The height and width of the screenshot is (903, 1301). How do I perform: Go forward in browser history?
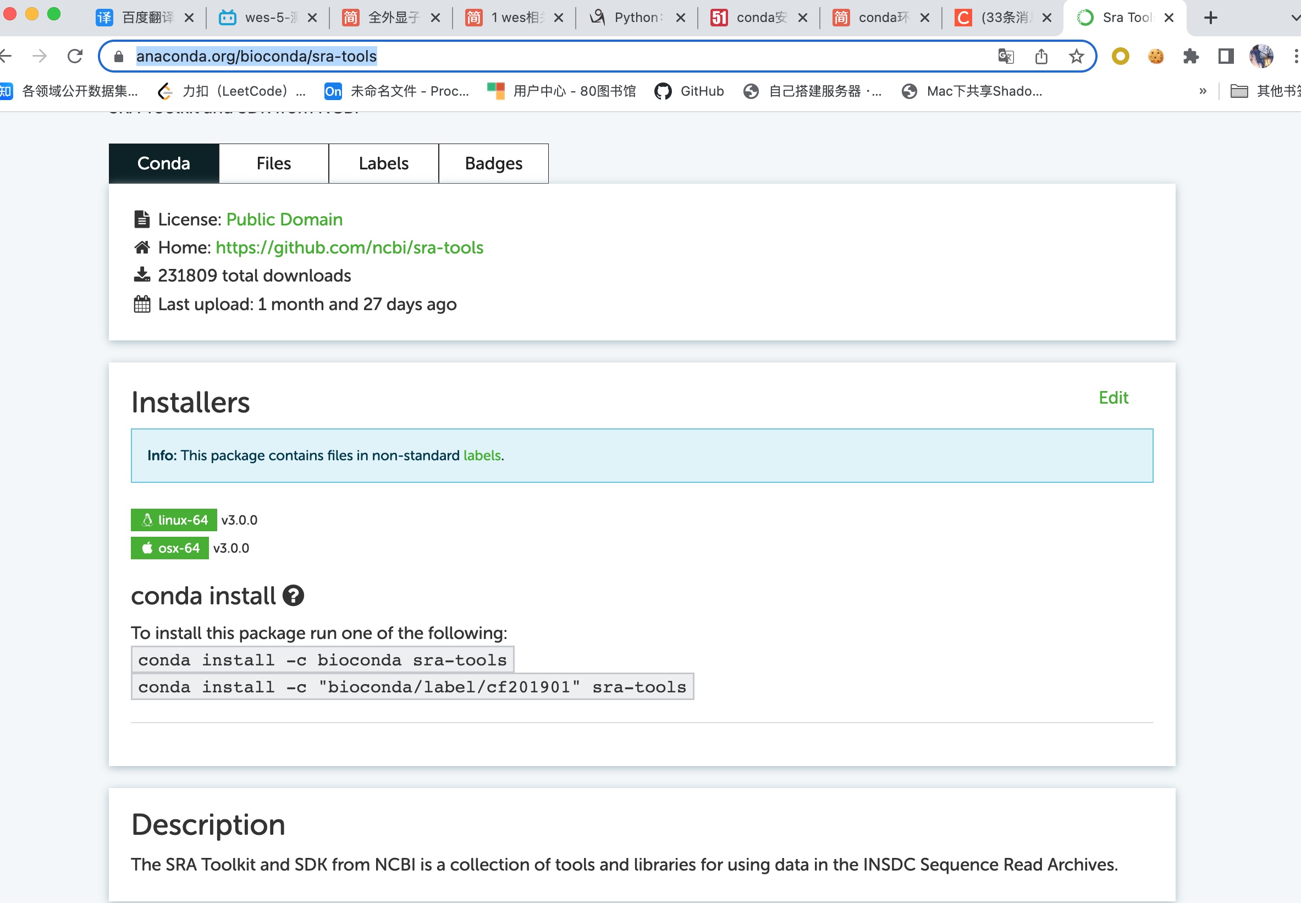pos(40,56)
